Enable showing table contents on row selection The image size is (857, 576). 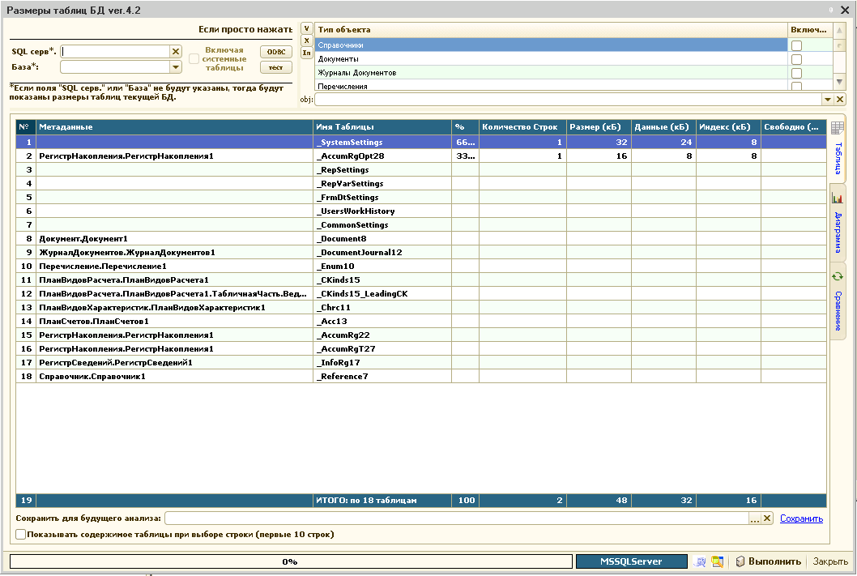pyautogui.click(x=21, y=535)
